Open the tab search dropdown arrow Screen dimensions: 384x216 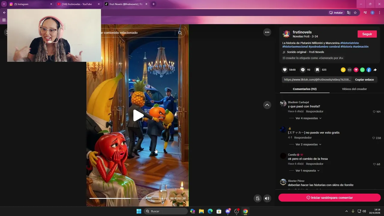pos(4,4)
